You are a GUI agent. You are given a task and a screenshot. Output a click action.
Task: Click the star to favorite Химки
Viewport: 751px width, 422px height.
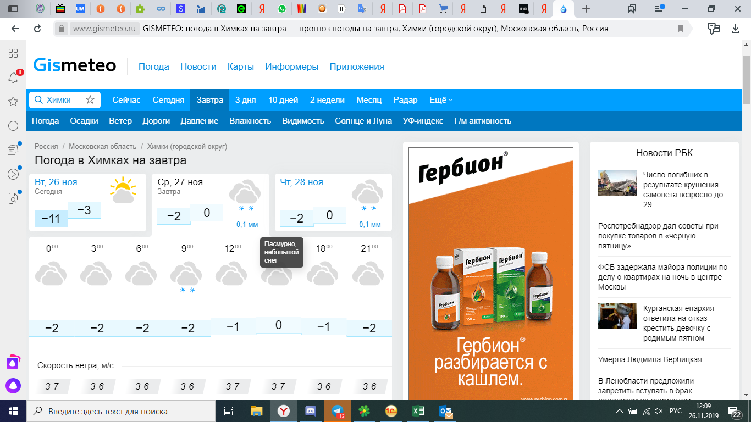click(x=90, y=100)
